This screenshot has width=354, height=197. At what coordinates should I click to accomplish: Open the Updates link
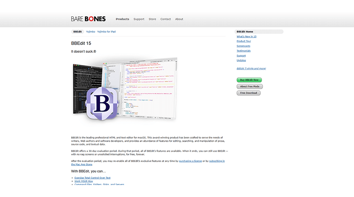[241, 60]
